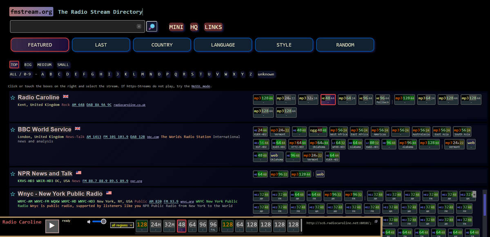
Task: Filter stations by letter R
Action: pos(185,74)
